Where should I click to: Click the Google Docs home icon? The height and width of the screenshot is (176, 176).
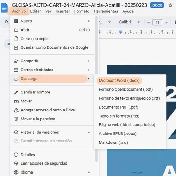click(x=4, y=8)
